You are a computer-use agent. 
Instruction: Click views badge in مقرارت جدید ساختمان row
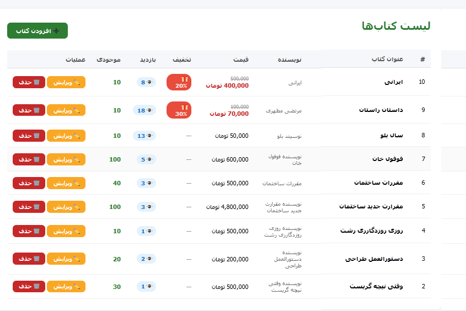tap(146, 207)
